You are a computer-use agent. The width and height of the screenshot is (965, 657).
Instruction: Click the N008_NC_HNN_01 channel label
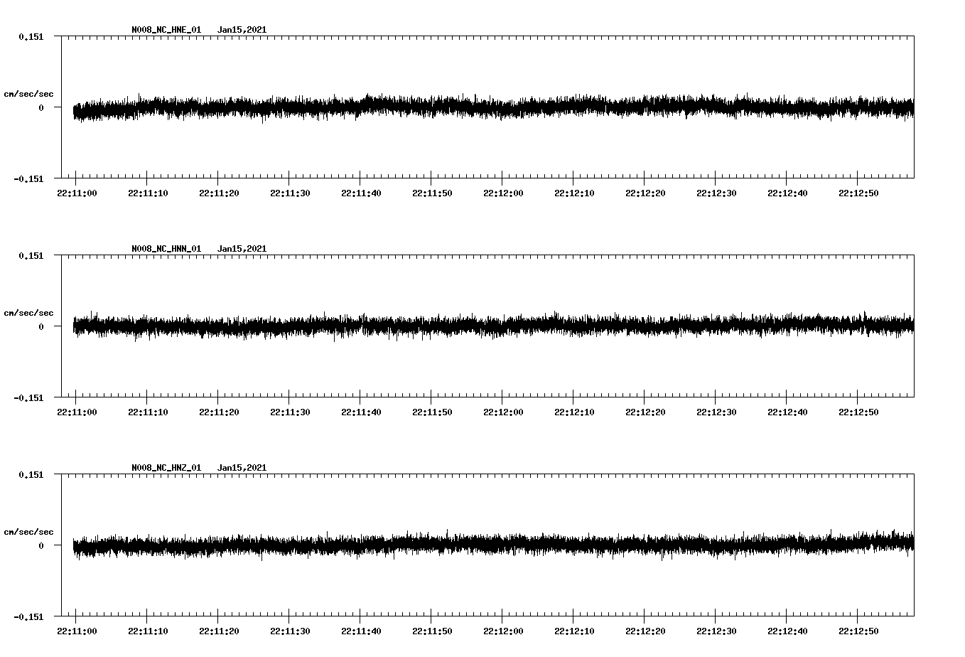(x=165, y=248)
